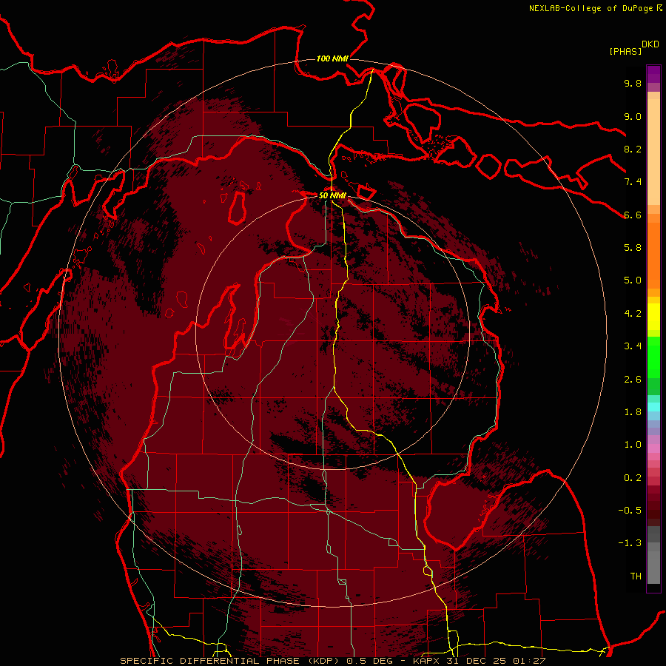Viewport: 666px width, 666px height.
Task: Pick the orange segment of the color bar
Action: (x=653, y=255)
